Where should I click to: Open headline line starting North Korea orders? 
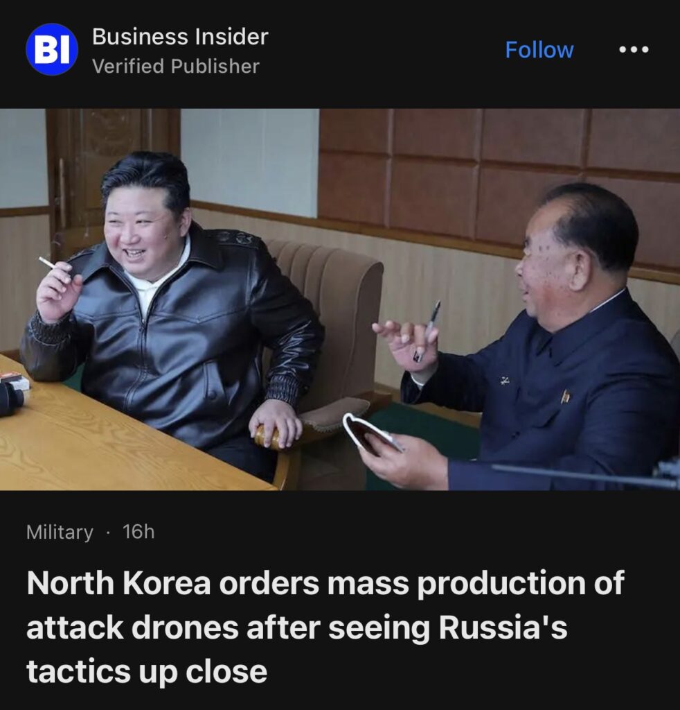tap(325, 583)
